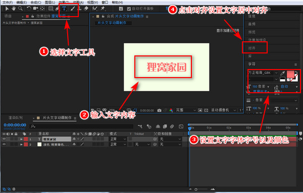Click the 0:00:00:00 timeline timecode
Screen dimensions: 303x193
click(x=15, y=125)
